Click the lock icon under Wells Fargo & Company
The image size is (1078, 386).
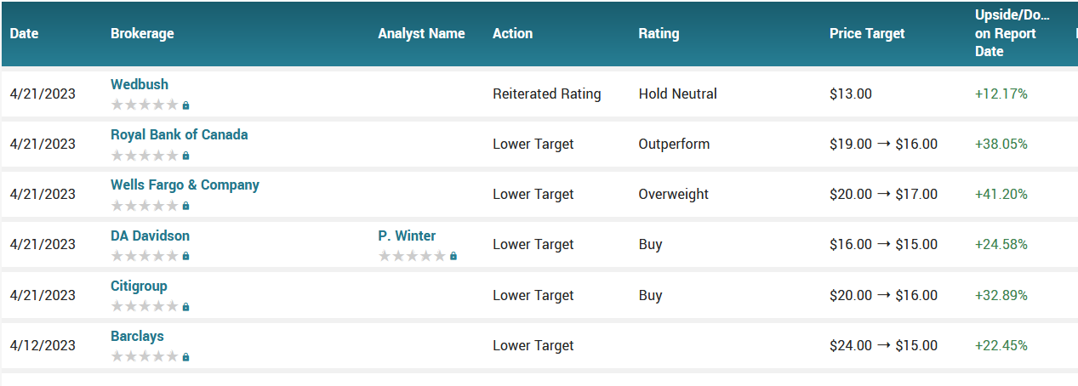[186, 206]
